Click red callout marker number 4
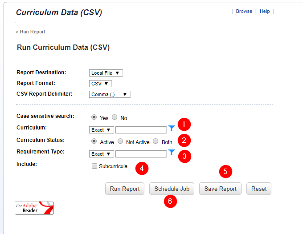This screenshot has width=303, height=234. [x=142, y=168]
